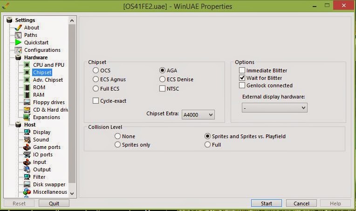Image resolution: width=356 pixels, height=211 pixels.
Task: Click the Miscellaneous icon
Action: point(27,192)
